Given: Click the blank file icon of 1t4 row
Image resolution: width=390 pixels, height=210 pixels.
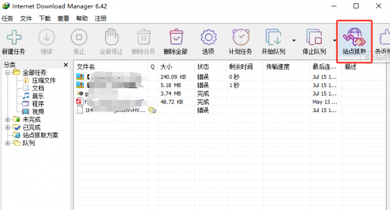Looking at the screenshot, I should (x=80, y=110).
